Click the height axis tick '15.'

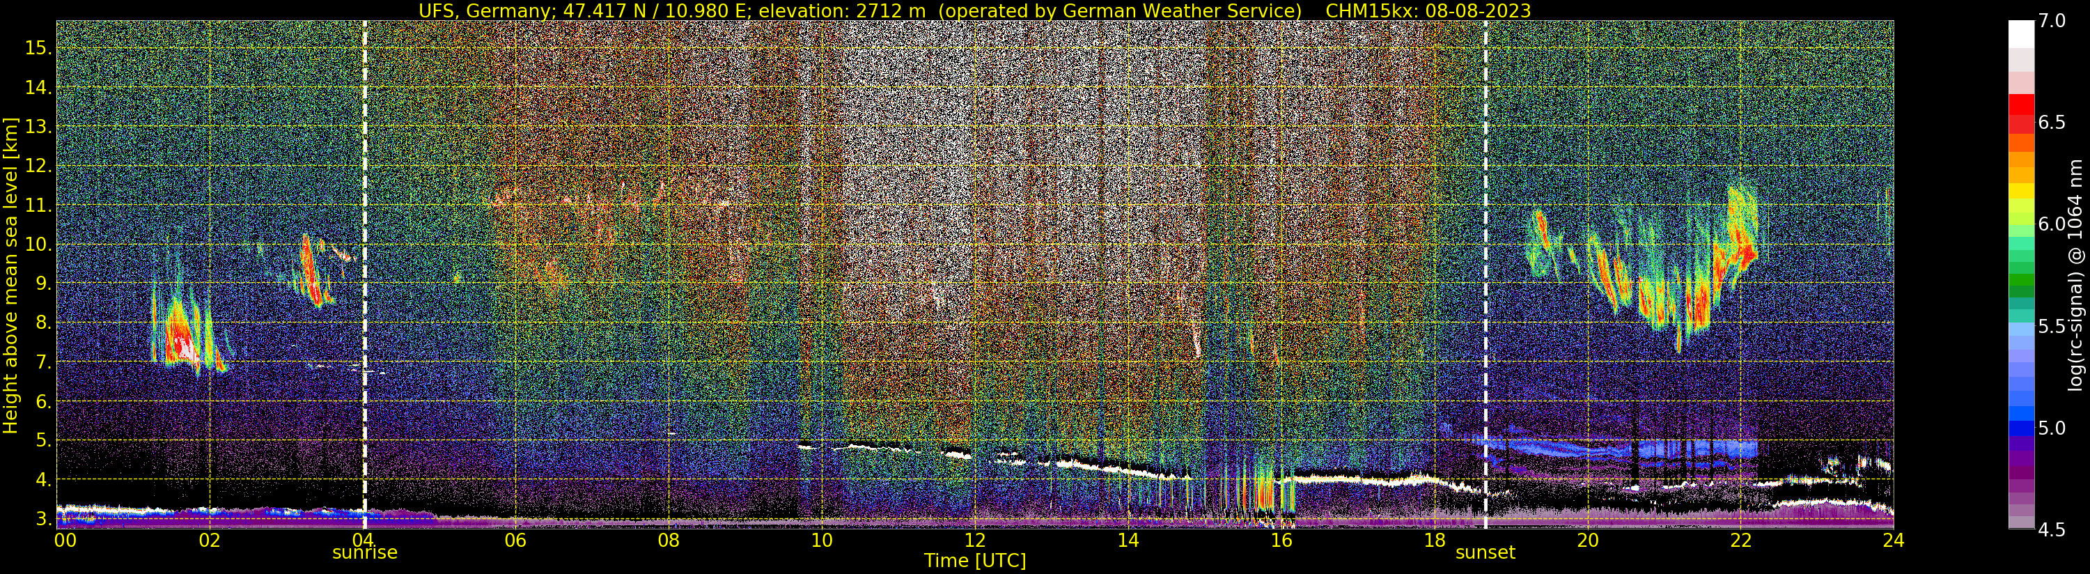click(x=38, y=48)
